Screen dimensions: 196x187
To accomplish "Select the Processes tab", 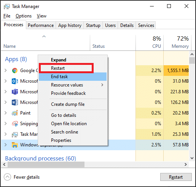I will (x=13, y=25).
